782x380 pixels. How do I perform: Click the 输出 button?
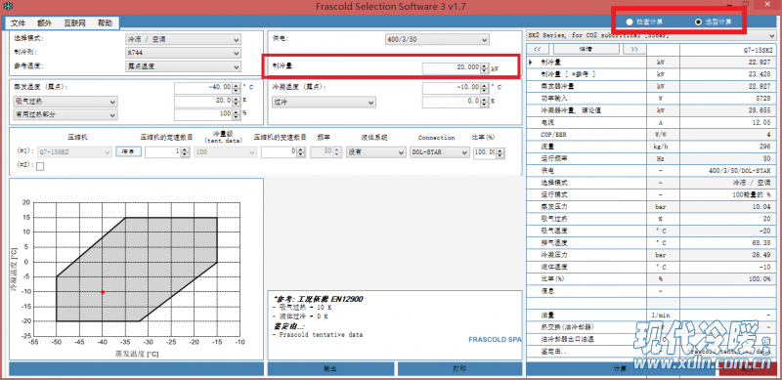tap(330, 369)
